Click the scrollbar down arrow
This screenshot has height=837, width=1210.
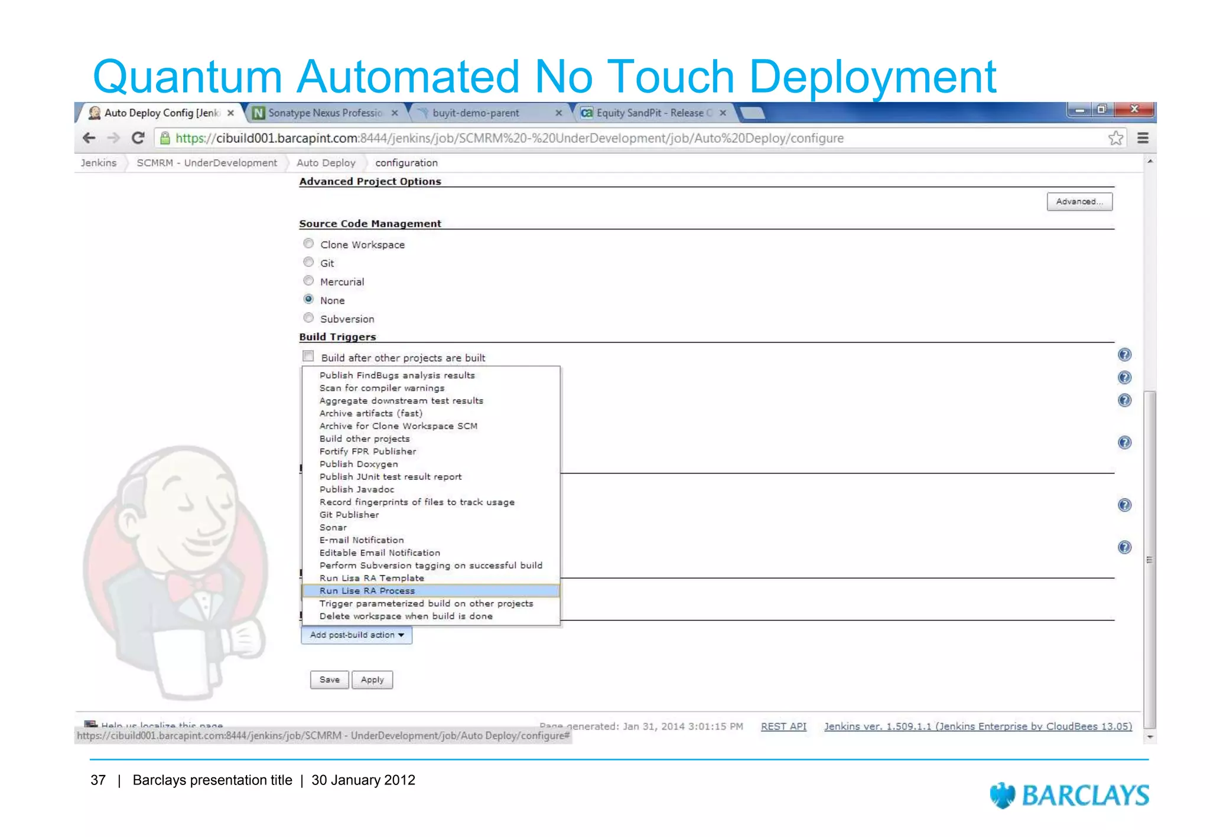1150,737
